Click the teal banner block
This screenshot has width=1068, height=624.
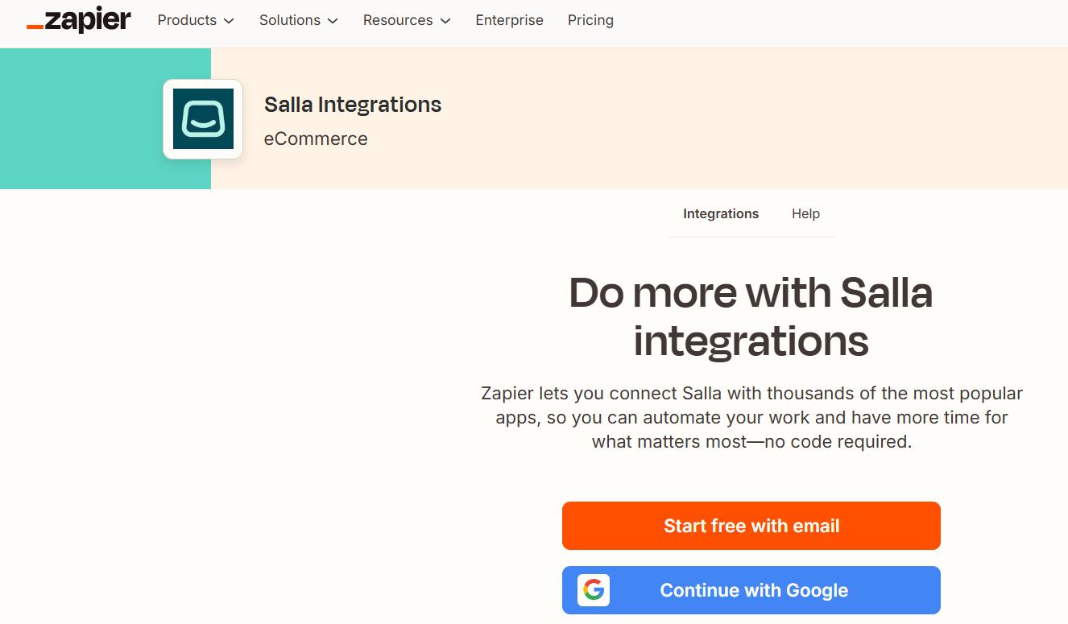coord(106,118)
